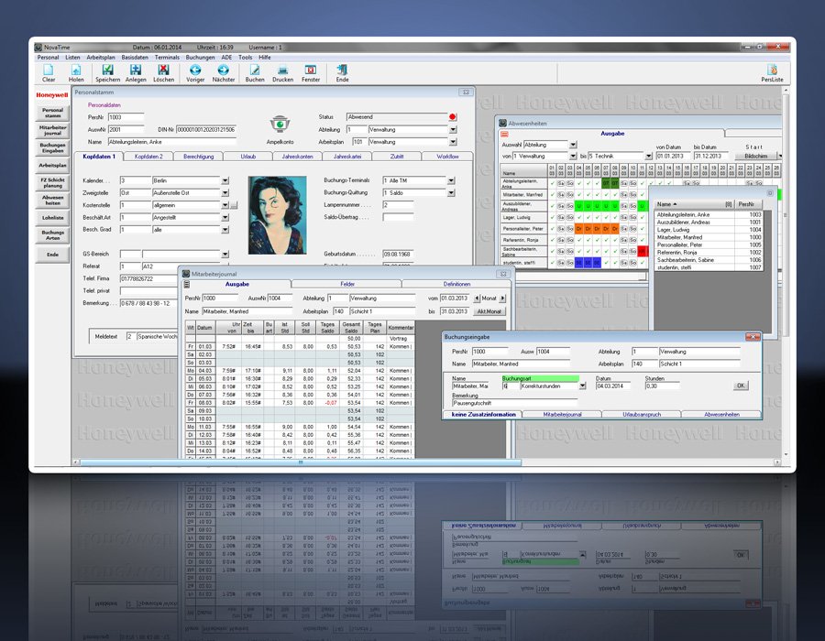Expand the 'bis 5 Technik' dropdown
This screenshot has height=641, width=825.
(x=648, y=156)
